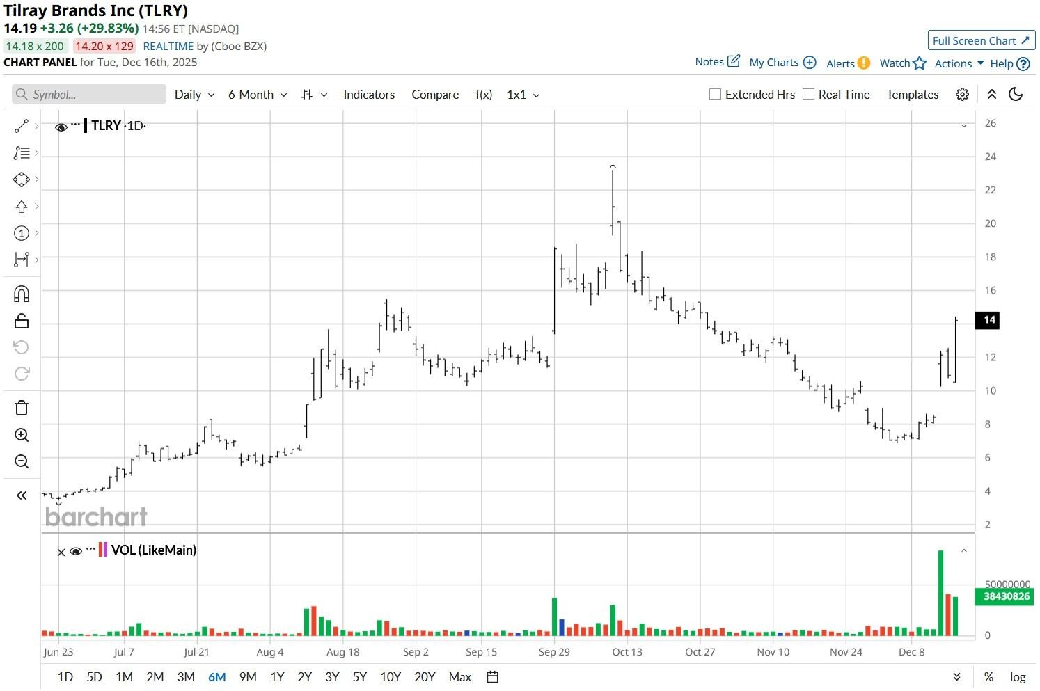Open the 1x1 grid layout dropdown
The width and height of the screenshot is (1040, 691).
523,95
